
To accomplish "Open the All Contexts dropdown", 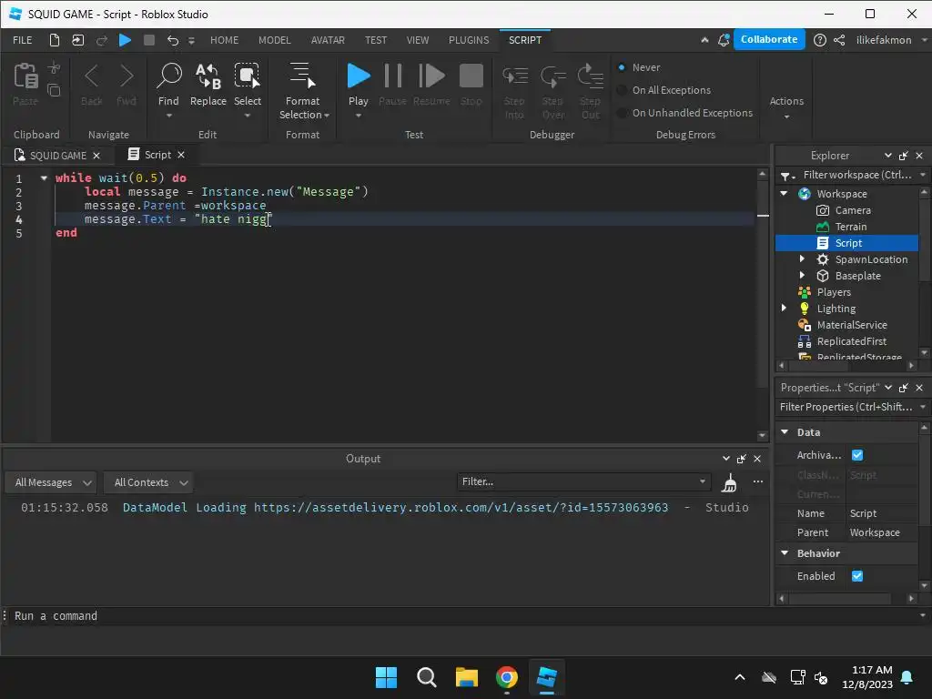I will [151, 482].
